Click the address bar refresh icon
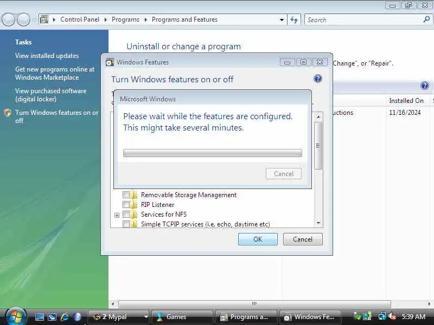This screenshot has width=434, height=325. [x=294, y=19]
